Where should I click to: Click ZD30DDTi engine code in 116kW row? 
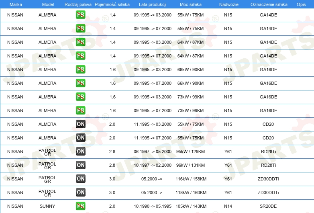pos(268,179)
